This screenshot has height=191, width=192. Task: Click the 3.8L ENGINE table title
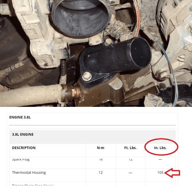pyautogui.click(x=23, y=134)
